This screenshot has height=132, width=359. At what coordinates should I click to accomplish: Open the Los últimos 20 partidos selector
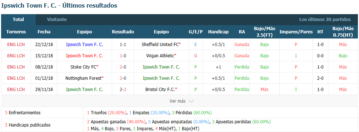click(325, 20)
